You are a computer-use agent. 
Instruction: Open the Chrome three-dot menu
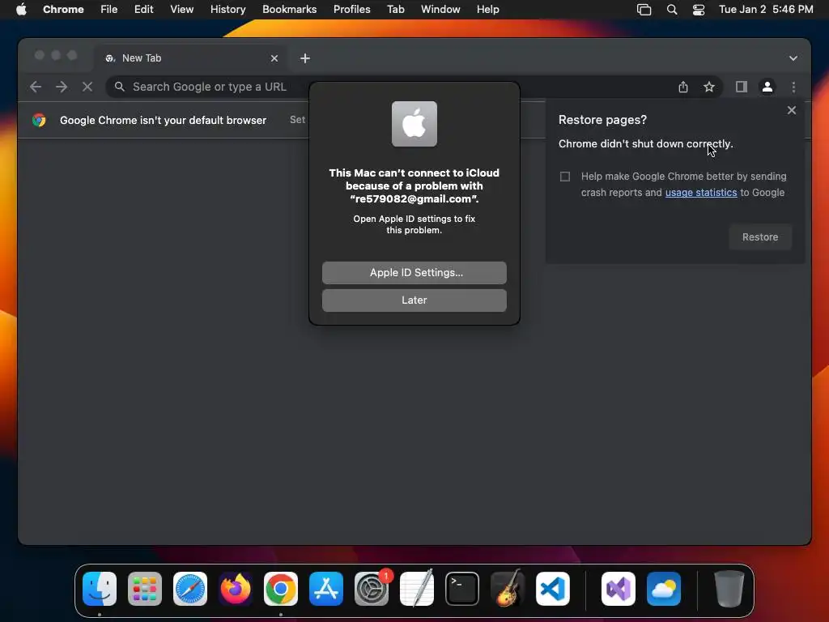pos(793,87)
